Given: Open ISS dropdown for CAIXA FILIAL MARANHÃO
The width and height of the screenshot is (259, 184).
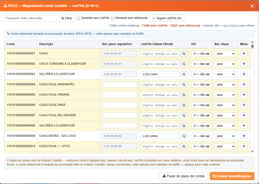Looking at the screenshot, I should [x=201, y=84].
